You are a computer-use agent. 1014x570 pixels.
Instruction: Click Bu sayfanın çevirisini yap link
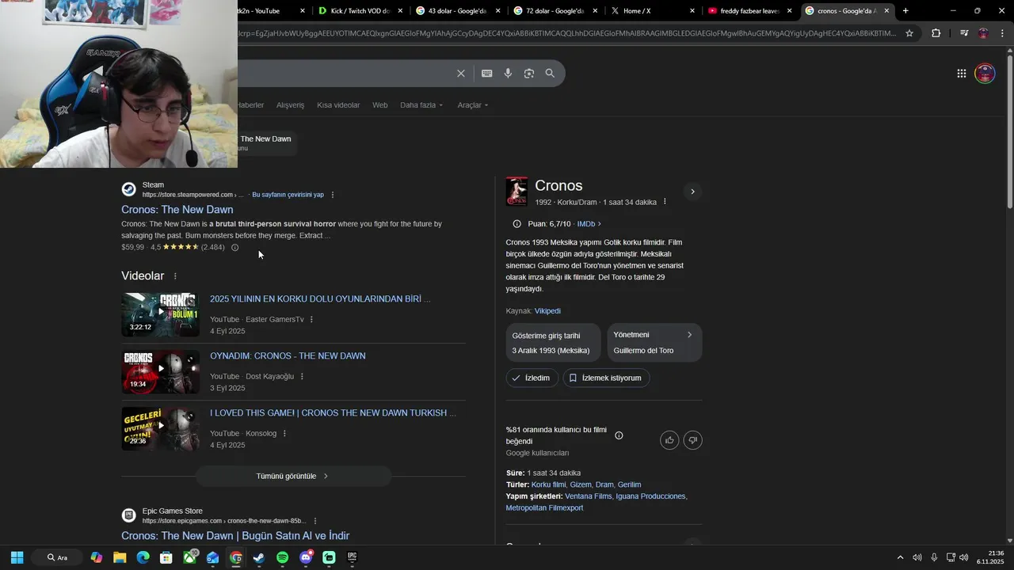click(288, 195)
